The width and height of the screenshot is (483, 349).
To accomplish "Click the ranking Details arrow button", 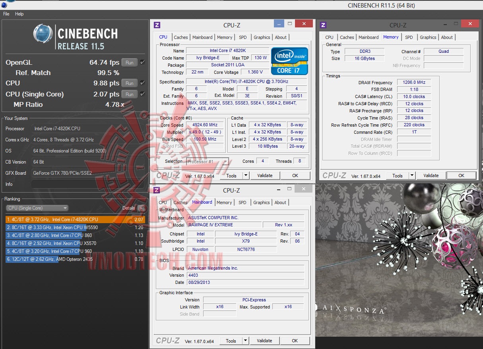I will pyautogui.click(x=141, y=208).
